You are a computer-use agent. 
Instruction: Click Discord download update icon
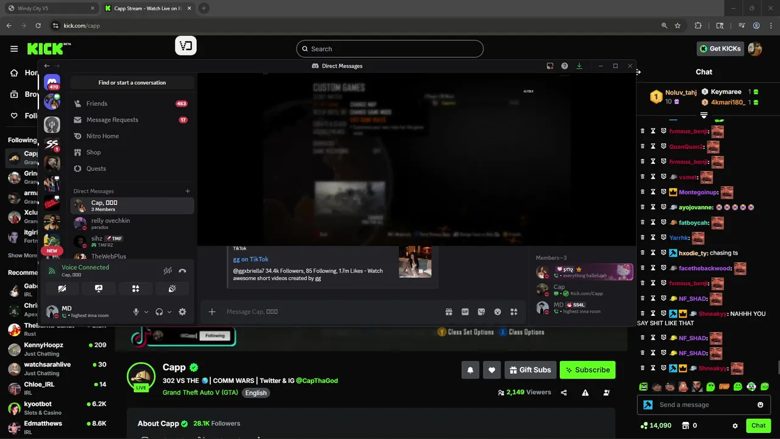[580, 66]
